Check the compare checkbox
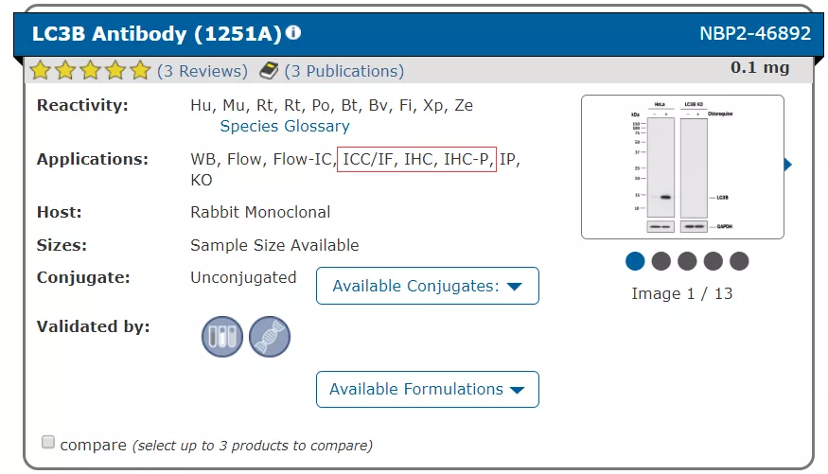This screenshot has height=474, width=828. [48, 443]
